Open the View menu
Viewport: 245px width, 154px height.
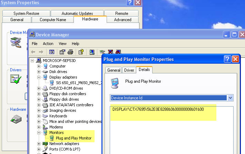click(62, 44)
